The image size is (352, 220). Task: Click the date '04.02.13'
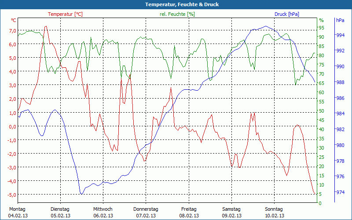18,216
